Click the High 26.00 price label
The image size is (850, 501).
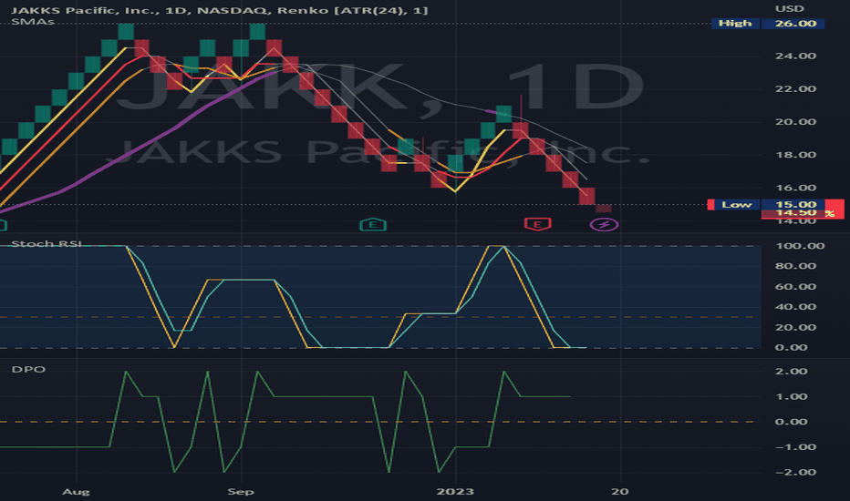click(768, 24)
